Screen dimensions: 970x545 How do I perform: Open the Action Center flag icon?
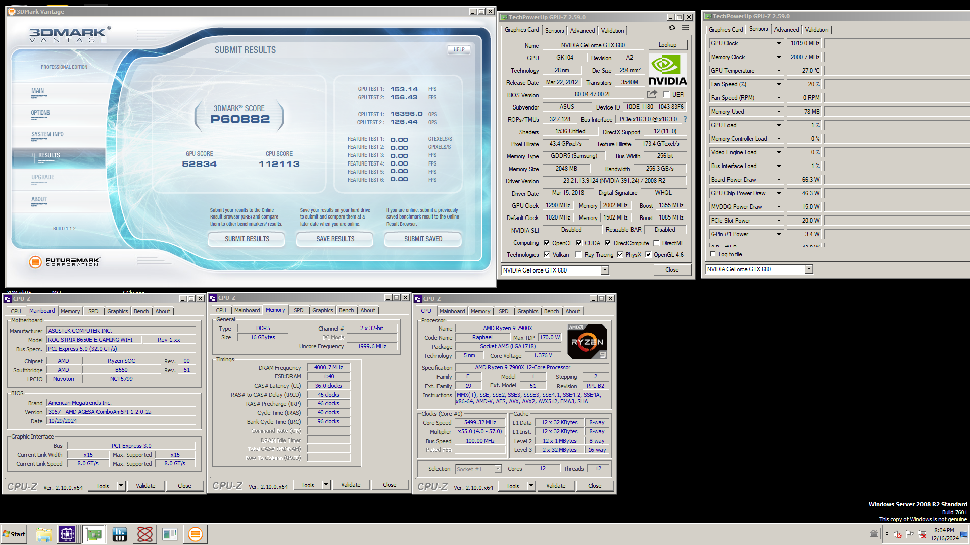click(910, 534)
